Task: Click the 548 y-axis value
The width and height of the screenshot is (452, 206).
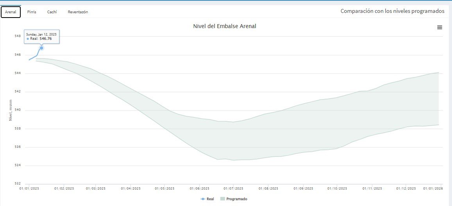Action: click(17, 36)
